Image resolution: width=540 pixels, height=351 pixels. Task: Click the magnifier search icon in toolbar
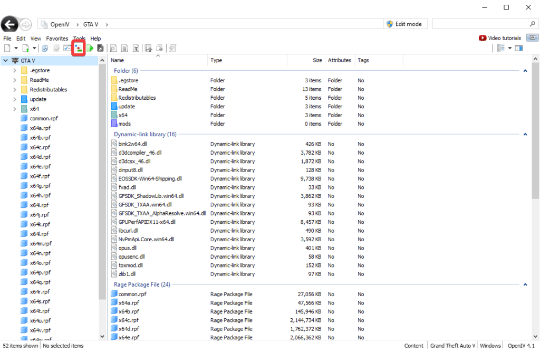click(113, 48)
